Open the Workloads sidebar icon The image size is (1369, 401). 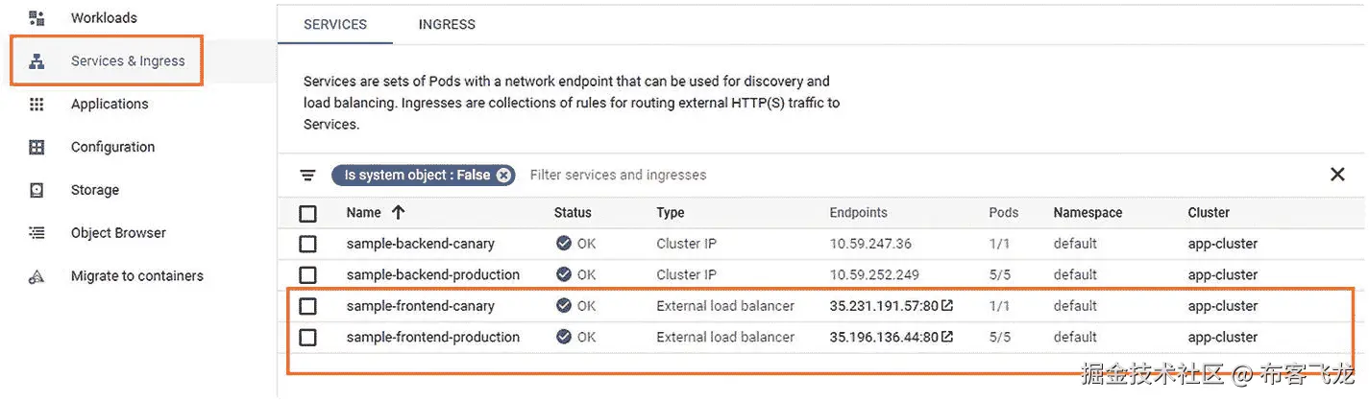(x=37, y=18)
